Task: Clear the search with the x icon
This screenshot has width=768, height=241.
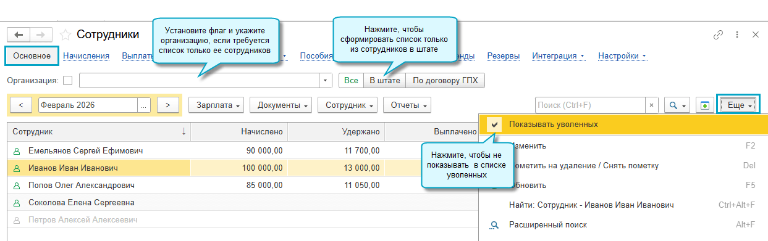Action: pos(652,105)
